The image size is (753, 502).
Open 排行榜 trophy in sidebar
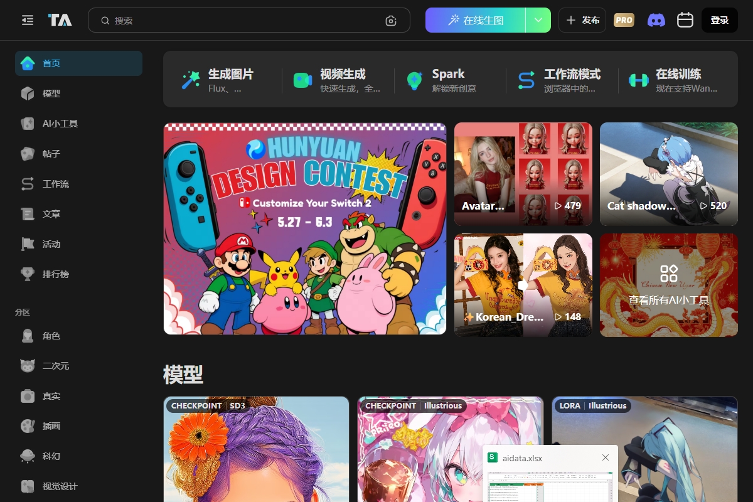tap(55, 274)
